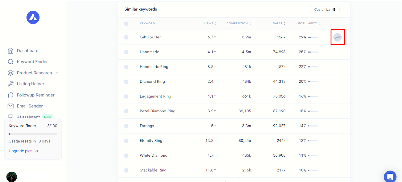Tick the Engagement Ring checkbox
The height and width of the screenshot is (182, 402).
[126, 97]
